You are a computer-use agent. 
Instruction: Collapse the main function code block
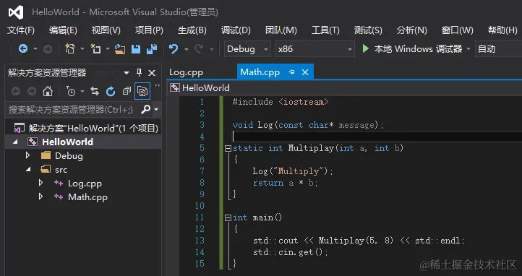pos(228,217)
